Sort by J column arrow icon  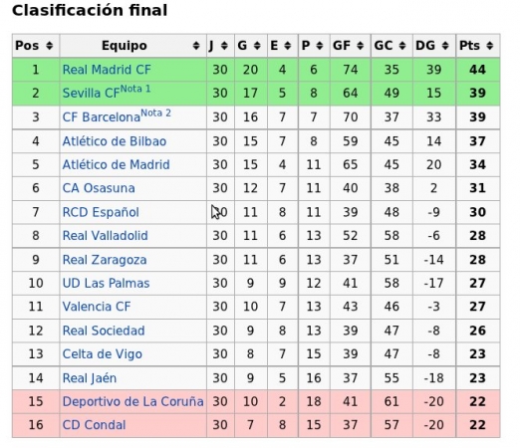click(224, 46)
